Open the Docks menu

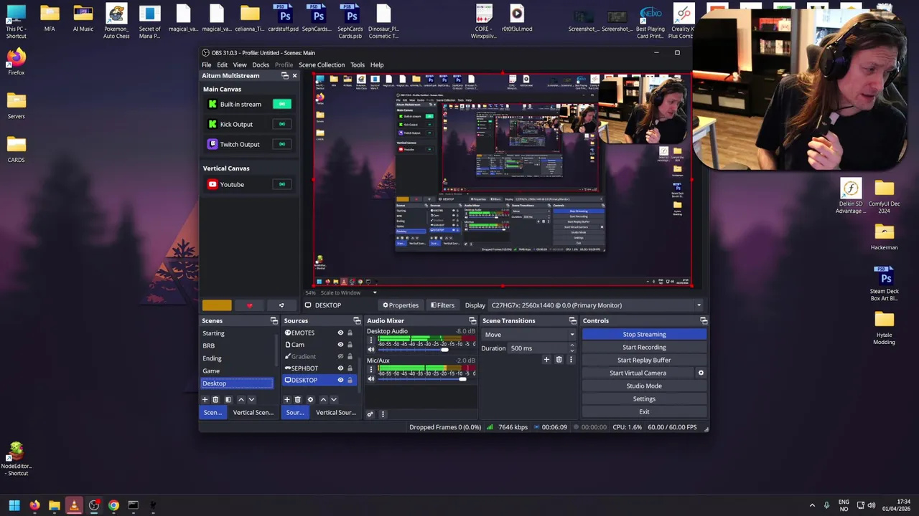pos(261,64)
